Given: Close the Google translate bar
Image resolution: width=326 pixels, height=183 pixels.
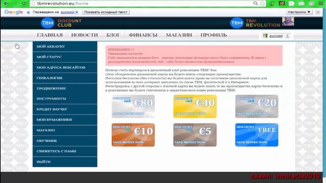Looking at the screenshot, I should pyautogui.click(x=318, y=12).
